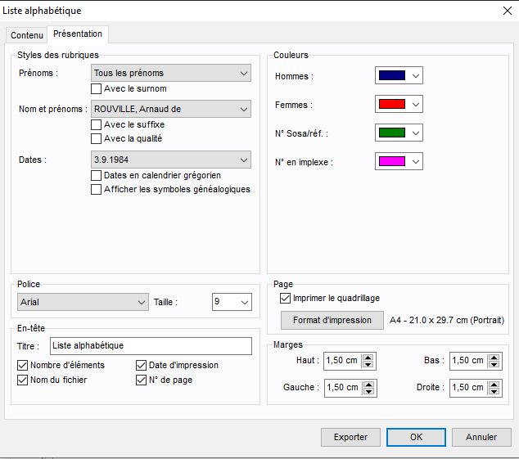Screen dimensions: 519x459
Task: Switch to the Contenu tab
Action: tap(27, 35)
